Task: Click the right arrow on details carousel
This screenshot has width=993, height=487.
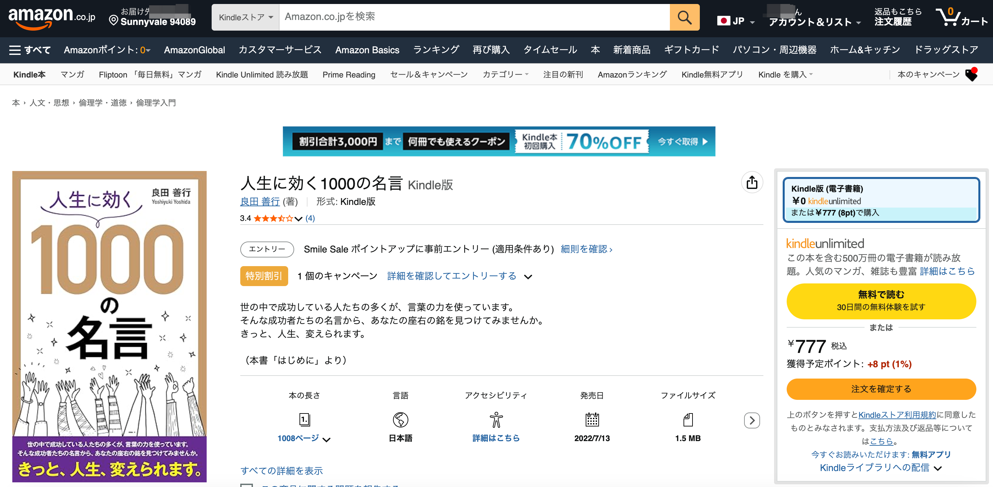Action: tap(752, 420)
